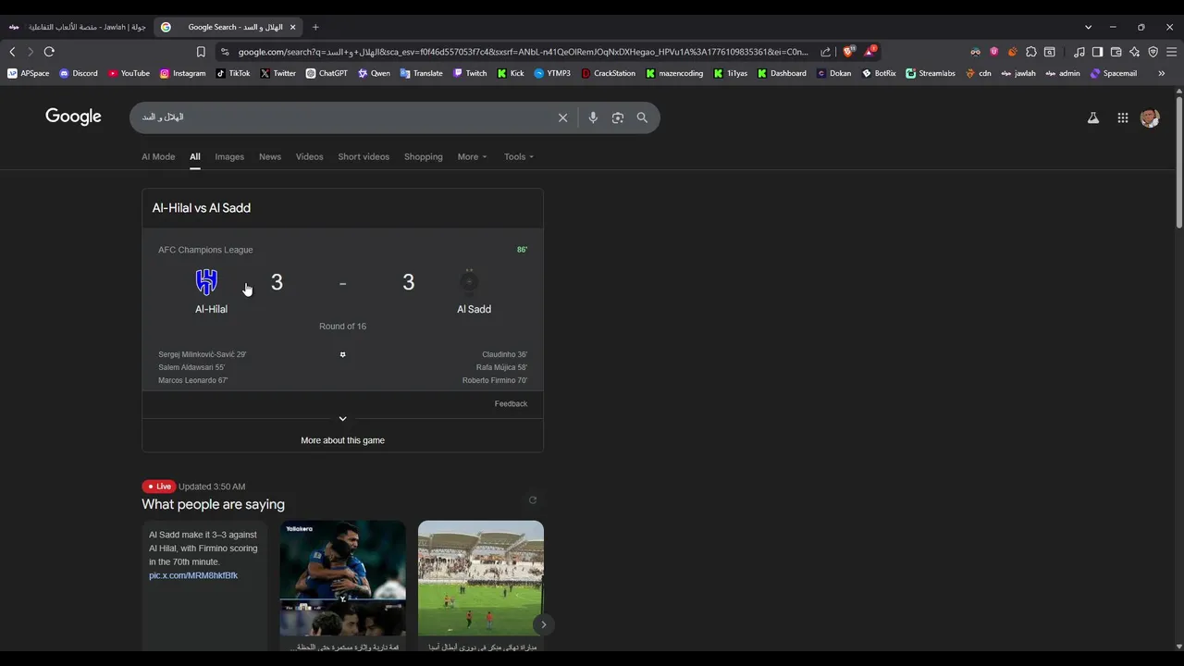Click the tab search extension icon
This screenshot has height=666, width=1184.
point(1050,52)
